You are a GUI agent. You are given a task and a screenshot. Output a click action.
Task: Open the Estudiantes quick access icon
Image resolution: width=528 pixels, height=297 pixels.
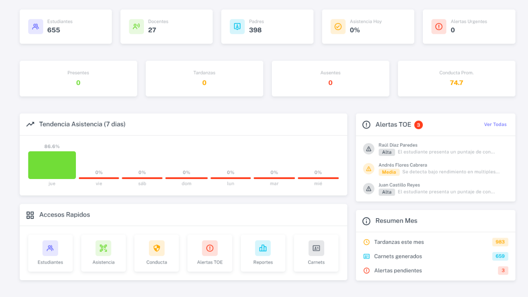pos(50,248)
